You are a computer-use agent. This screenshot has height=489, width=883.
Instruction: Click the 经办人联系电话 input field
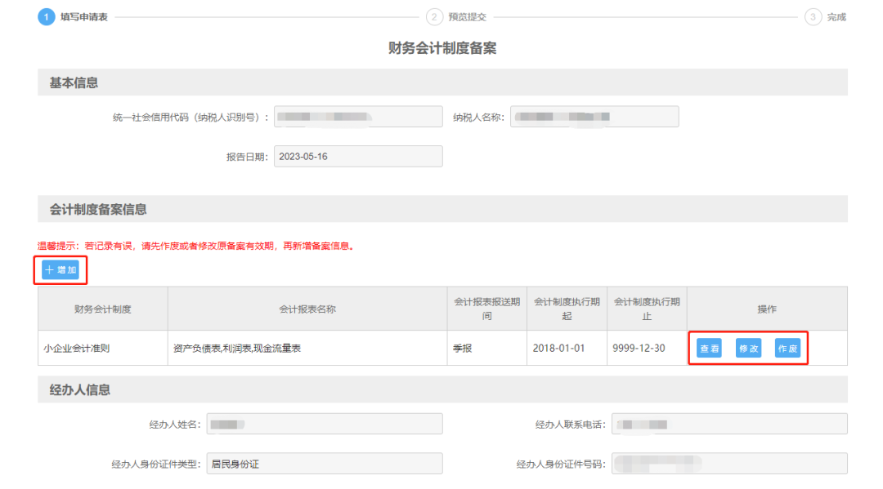click(x=729, y=424)
